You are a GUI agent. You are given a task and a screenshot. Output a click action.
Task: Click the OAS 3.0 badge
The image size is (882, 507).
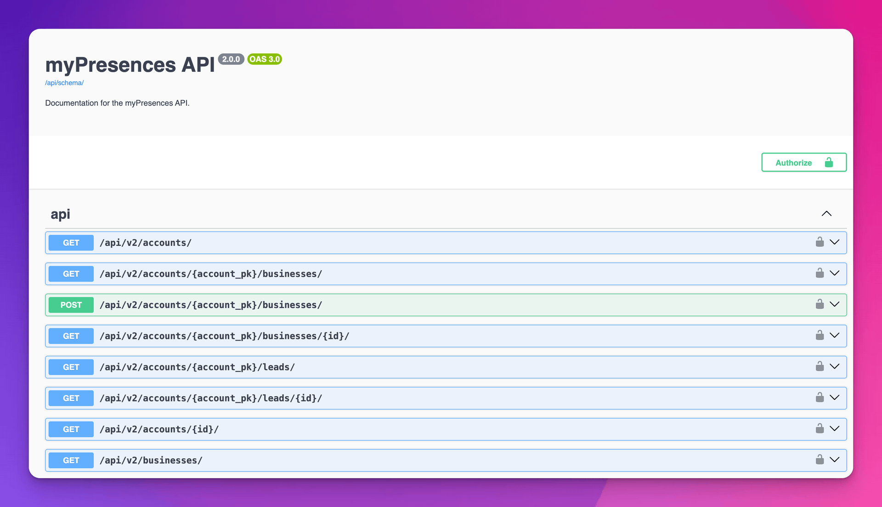(265, 59)
